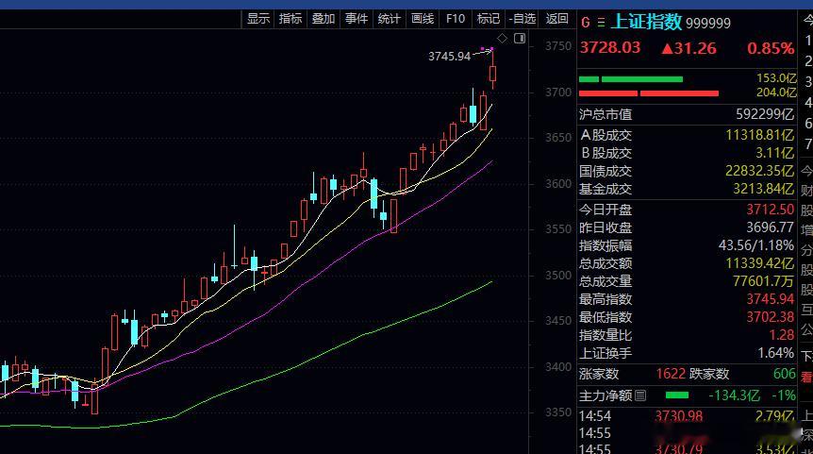Open the 统计 menu
The image size is (813, 454).
tap(389, 19)
